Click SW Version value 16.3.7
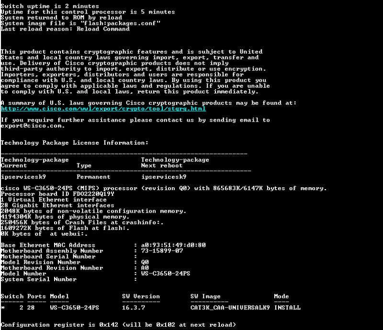 click(134, 308)
